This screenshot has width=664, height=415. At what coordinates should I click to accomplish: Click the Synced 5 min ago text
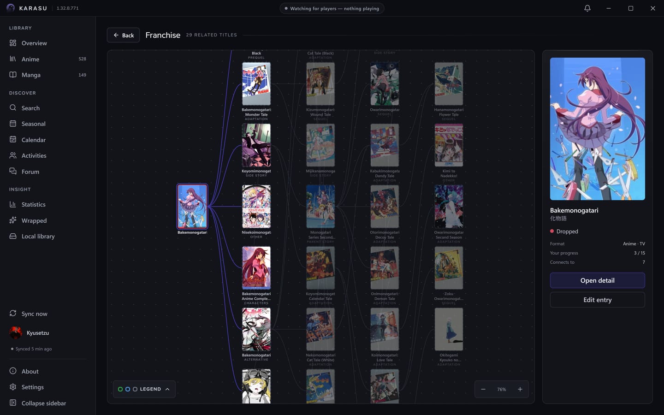pos(34,349)
